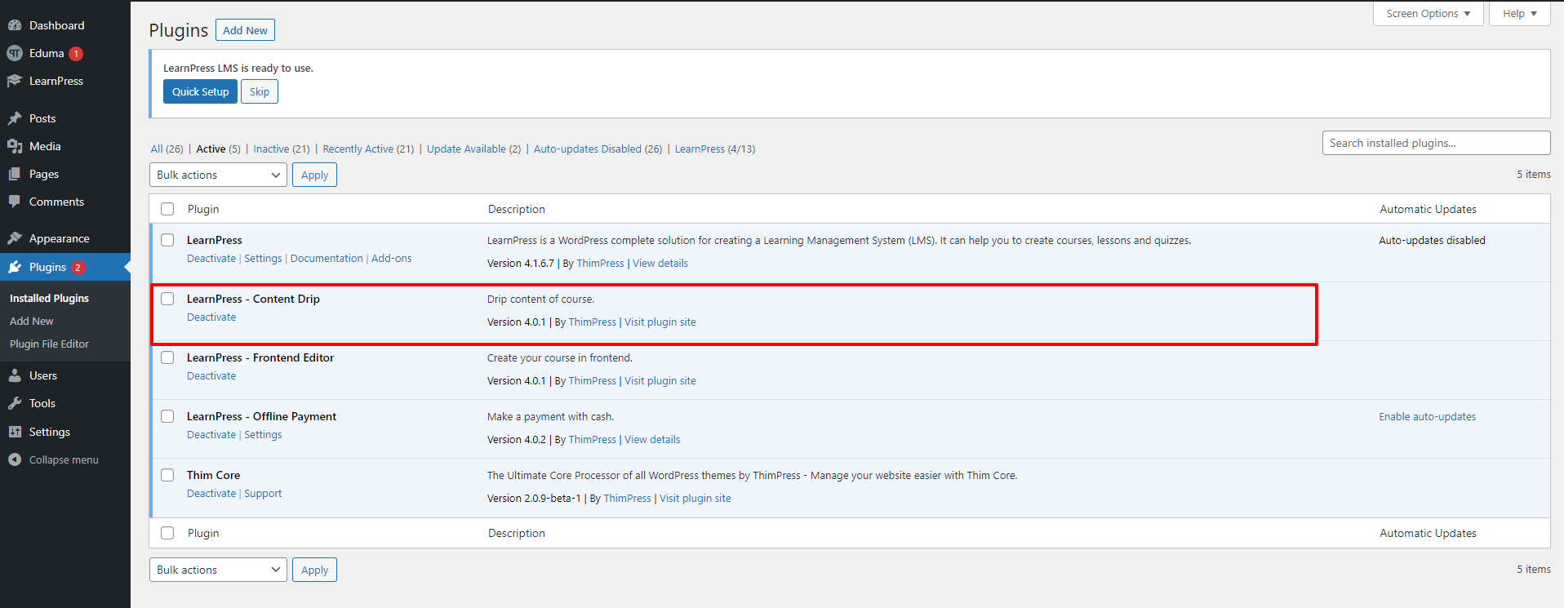Click the Settings sliders icon

coord(15,432)
